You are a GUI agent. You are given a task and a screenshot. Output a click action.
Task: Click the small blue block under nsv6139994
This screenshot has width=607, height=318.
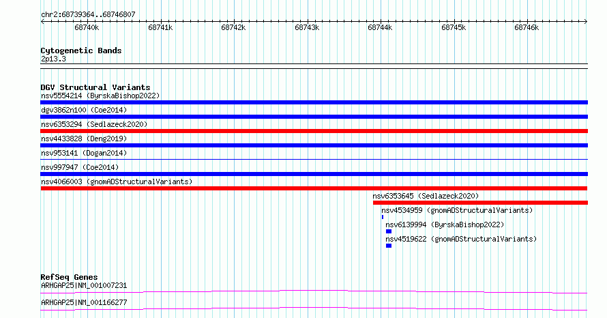tap(389, 231)
